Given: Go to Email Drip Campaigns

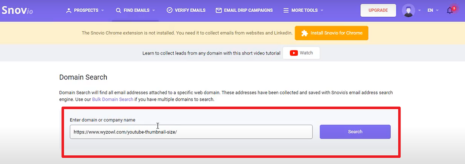Looking at the screenshot, I should click(x=244, y=10).
